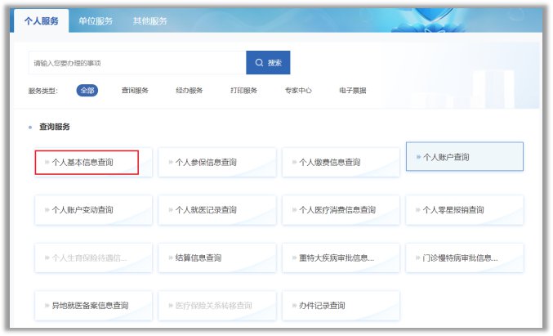Switch to 其他服务 tab
The width and height of the screenshot is (553, 336).
click(150, 21)
